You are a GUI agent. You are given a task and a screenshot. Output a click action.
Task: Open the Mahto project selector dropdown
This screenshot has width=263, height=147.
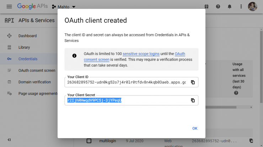coord(64,7)
